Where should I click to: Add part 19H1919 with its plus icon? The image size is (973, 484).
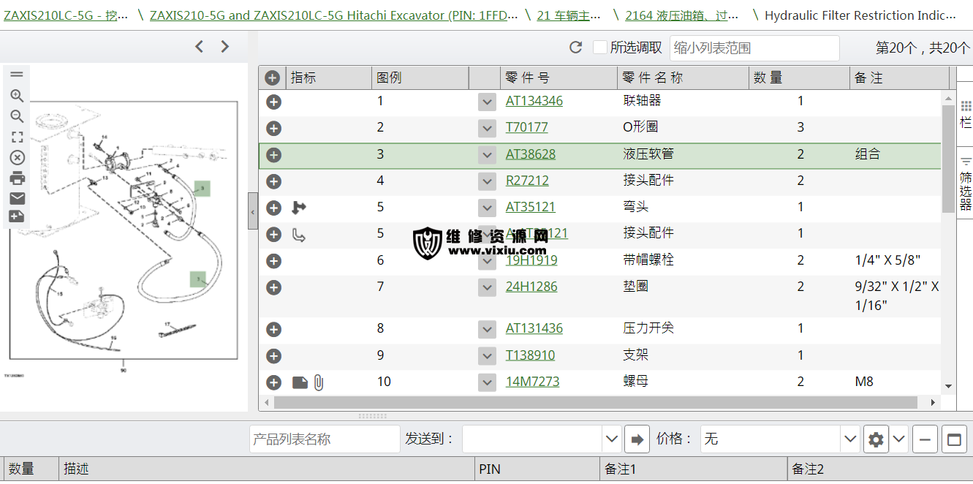pyautogui.click(x=274, y=261)
